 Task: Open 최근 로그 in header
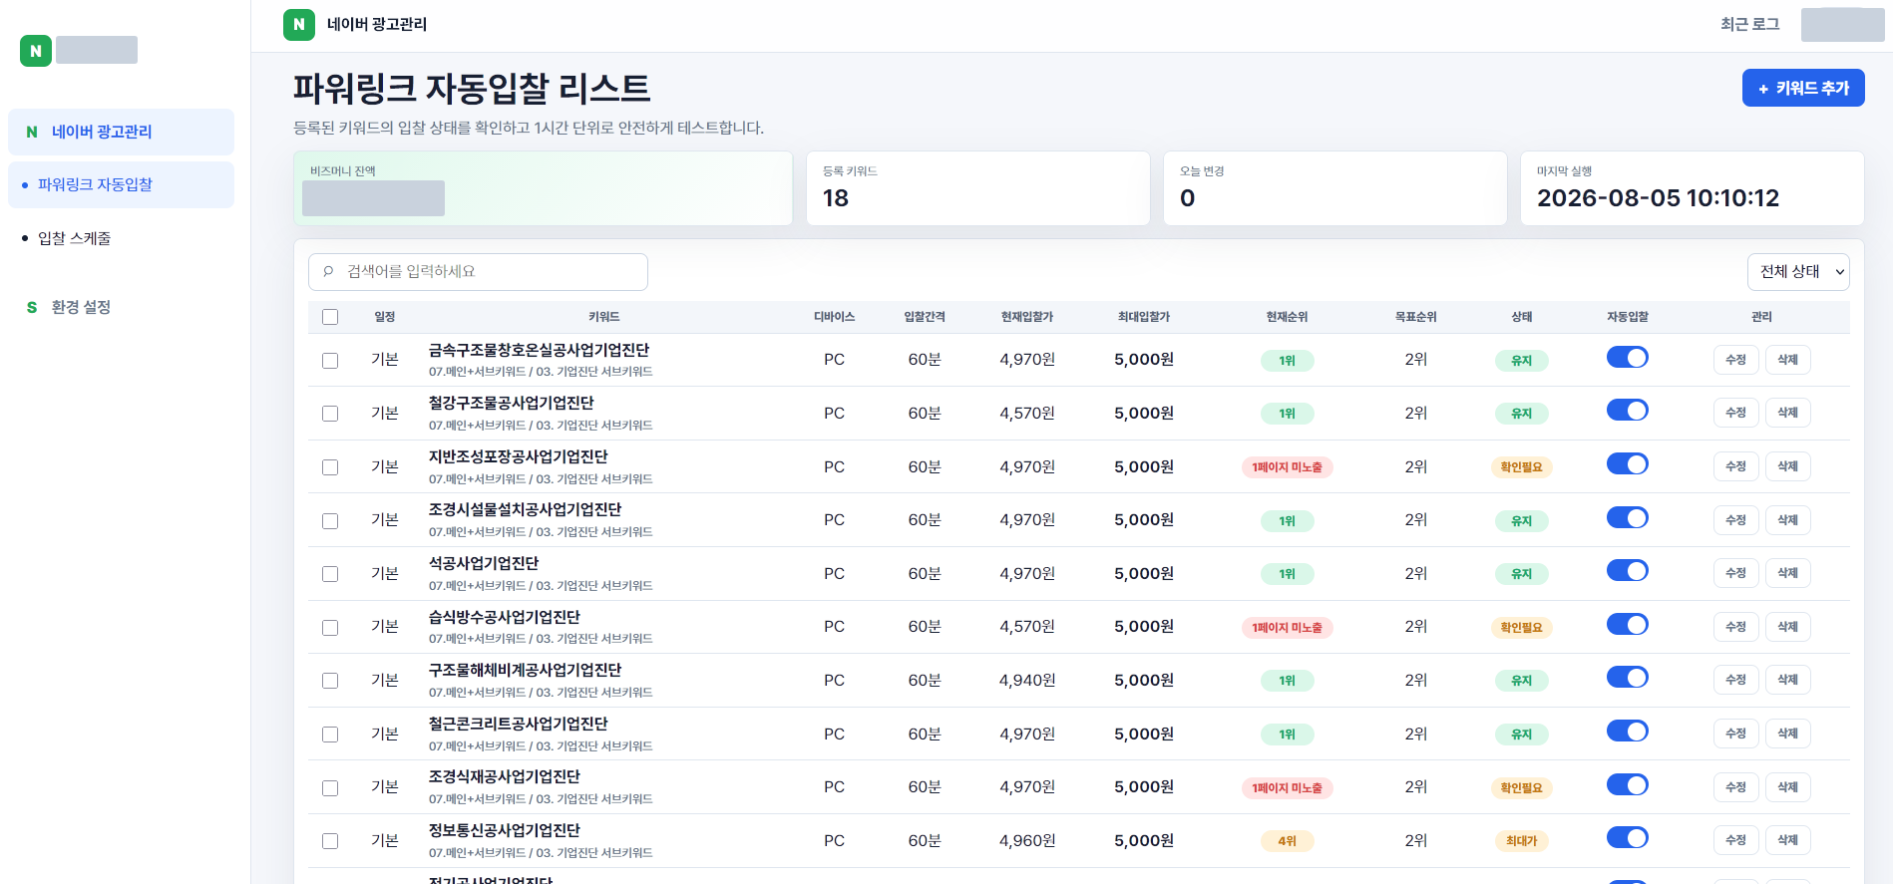[1749, 24]
